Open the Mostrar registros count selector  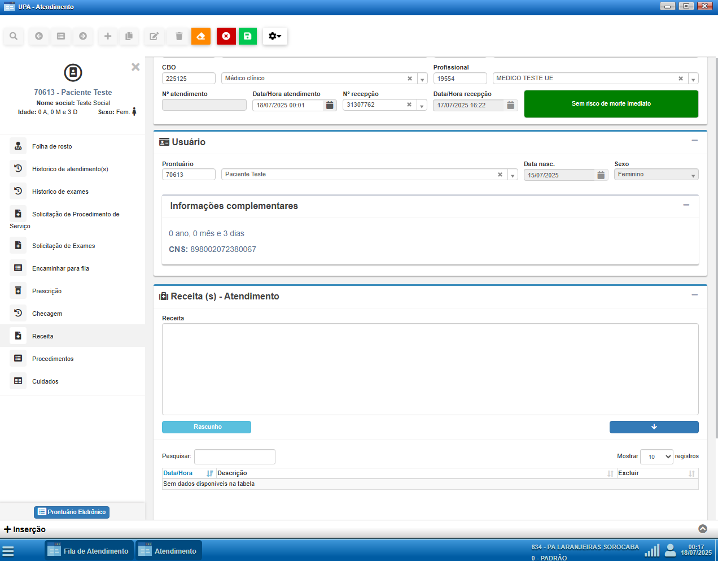pos(656,456)
